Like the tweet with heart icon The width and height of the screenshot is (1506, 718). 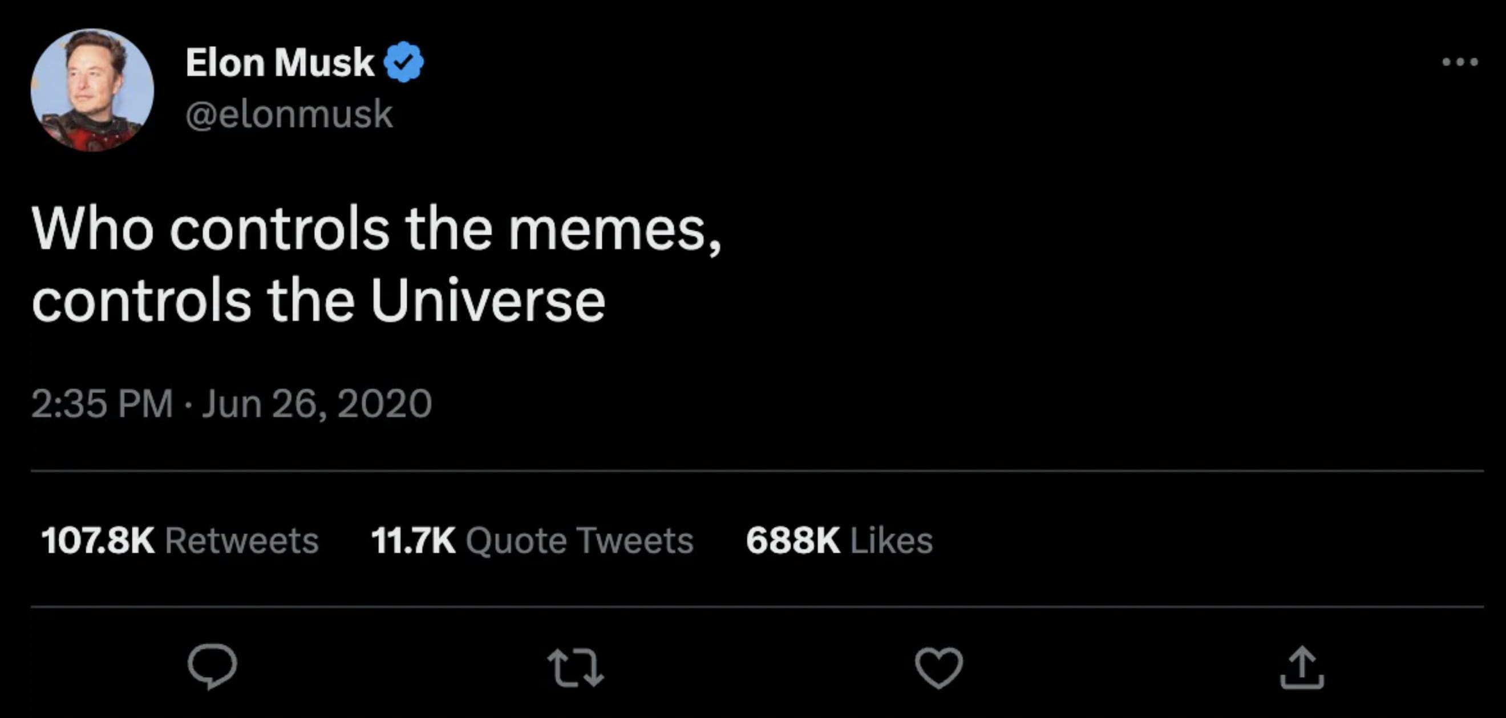click(938, 667)
